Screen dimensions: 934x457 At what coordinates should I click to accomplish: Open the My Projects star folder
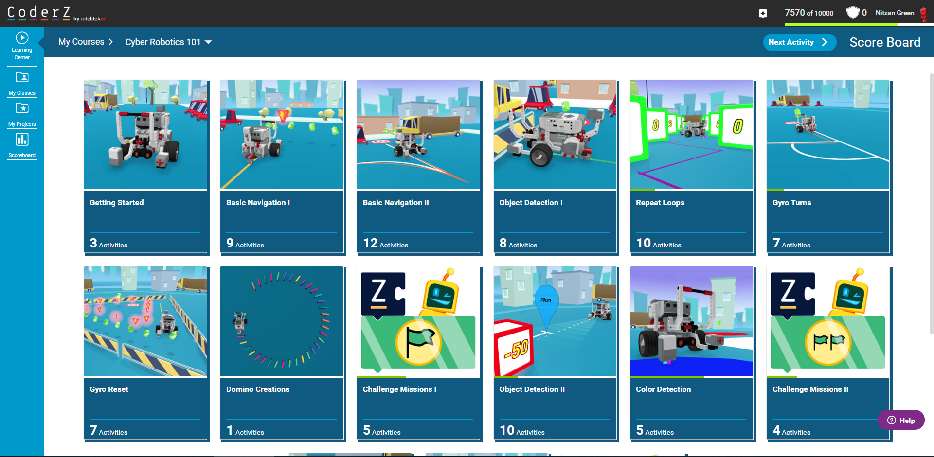pos(22,108)
